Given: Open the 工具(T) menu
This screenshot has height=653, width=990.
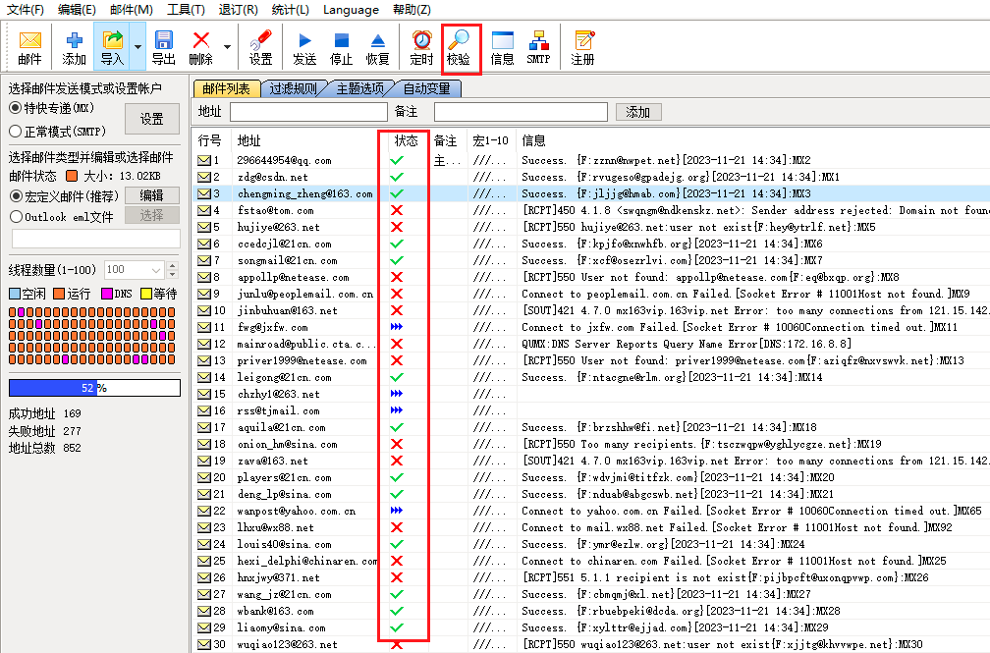Looking at the screenshot, I should point(186,10).
